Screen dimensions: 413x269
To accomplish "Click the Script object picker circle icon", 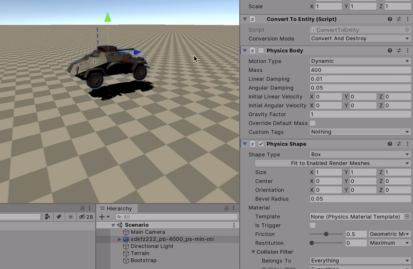I will 408,30.
